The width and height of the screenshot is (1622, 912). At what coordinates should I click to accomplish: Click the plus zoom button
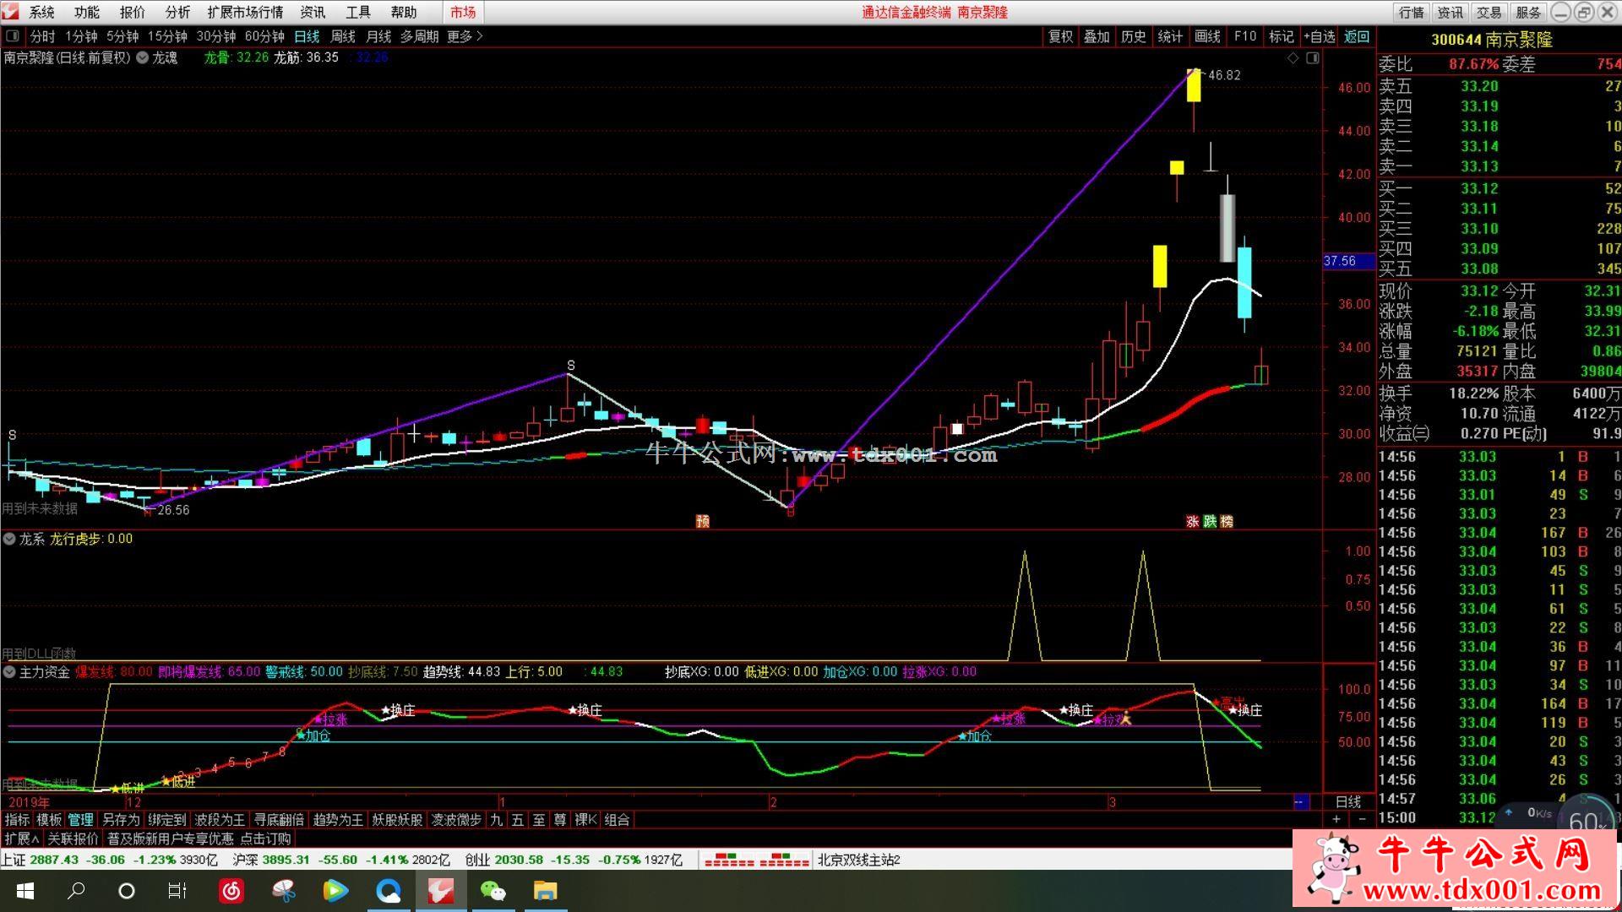tap(1336, 820)
